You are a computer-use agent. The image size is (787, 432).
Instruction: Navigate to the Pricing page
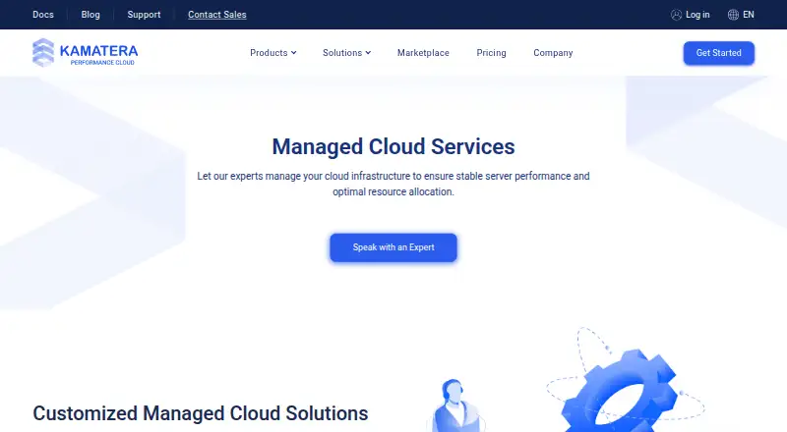click(x=491, y=53)
